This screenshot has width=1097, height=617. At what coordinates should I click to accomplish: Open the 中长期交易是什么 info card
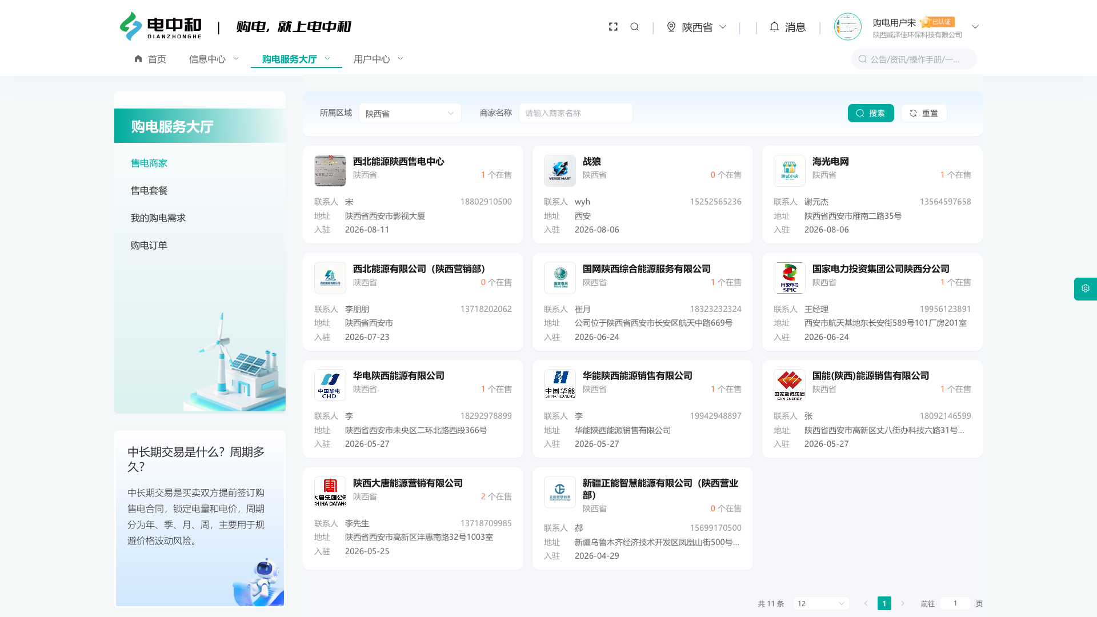(200, 519)
